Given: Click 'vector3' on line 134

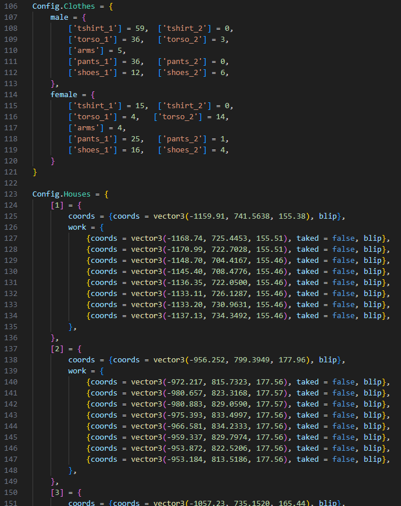Looking at the screenshot, I should [146, 316].
